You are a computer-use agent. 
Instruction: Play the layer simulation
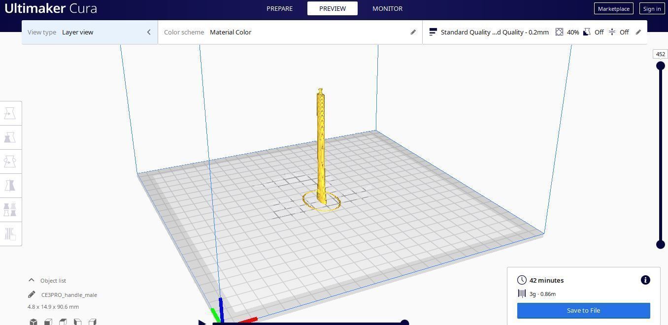(202, 323)
